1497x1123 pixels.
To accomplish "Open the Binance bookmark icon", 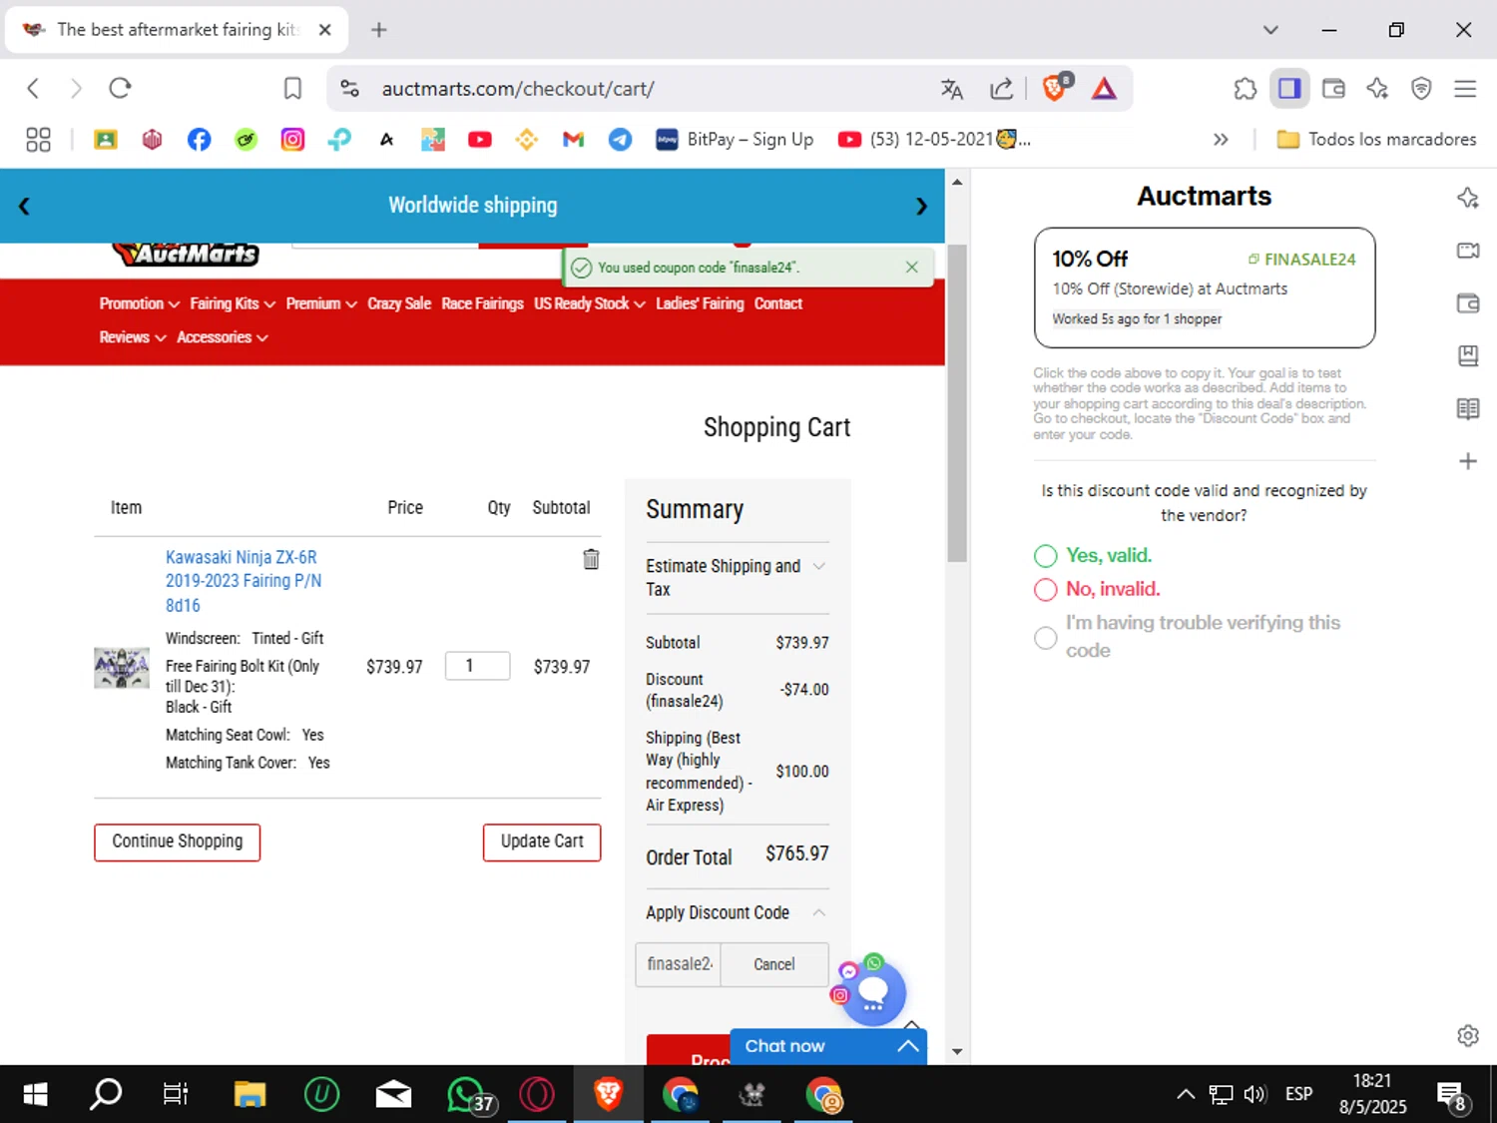I will tap(526, 140).
